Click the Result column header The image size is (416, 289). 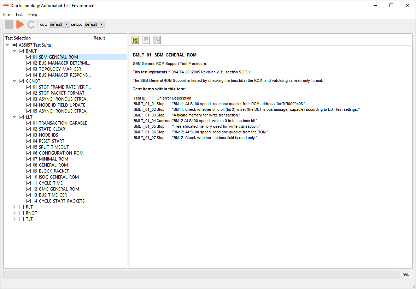point(109,38)
